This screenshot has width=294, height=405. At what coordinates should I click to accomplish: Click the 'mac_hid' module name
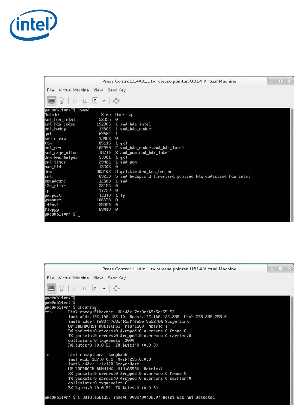53,167
